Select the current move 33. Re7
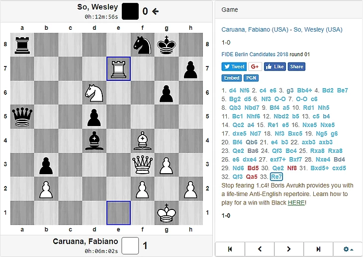This screenshot has height=257, width=363. tap(276, 177)
